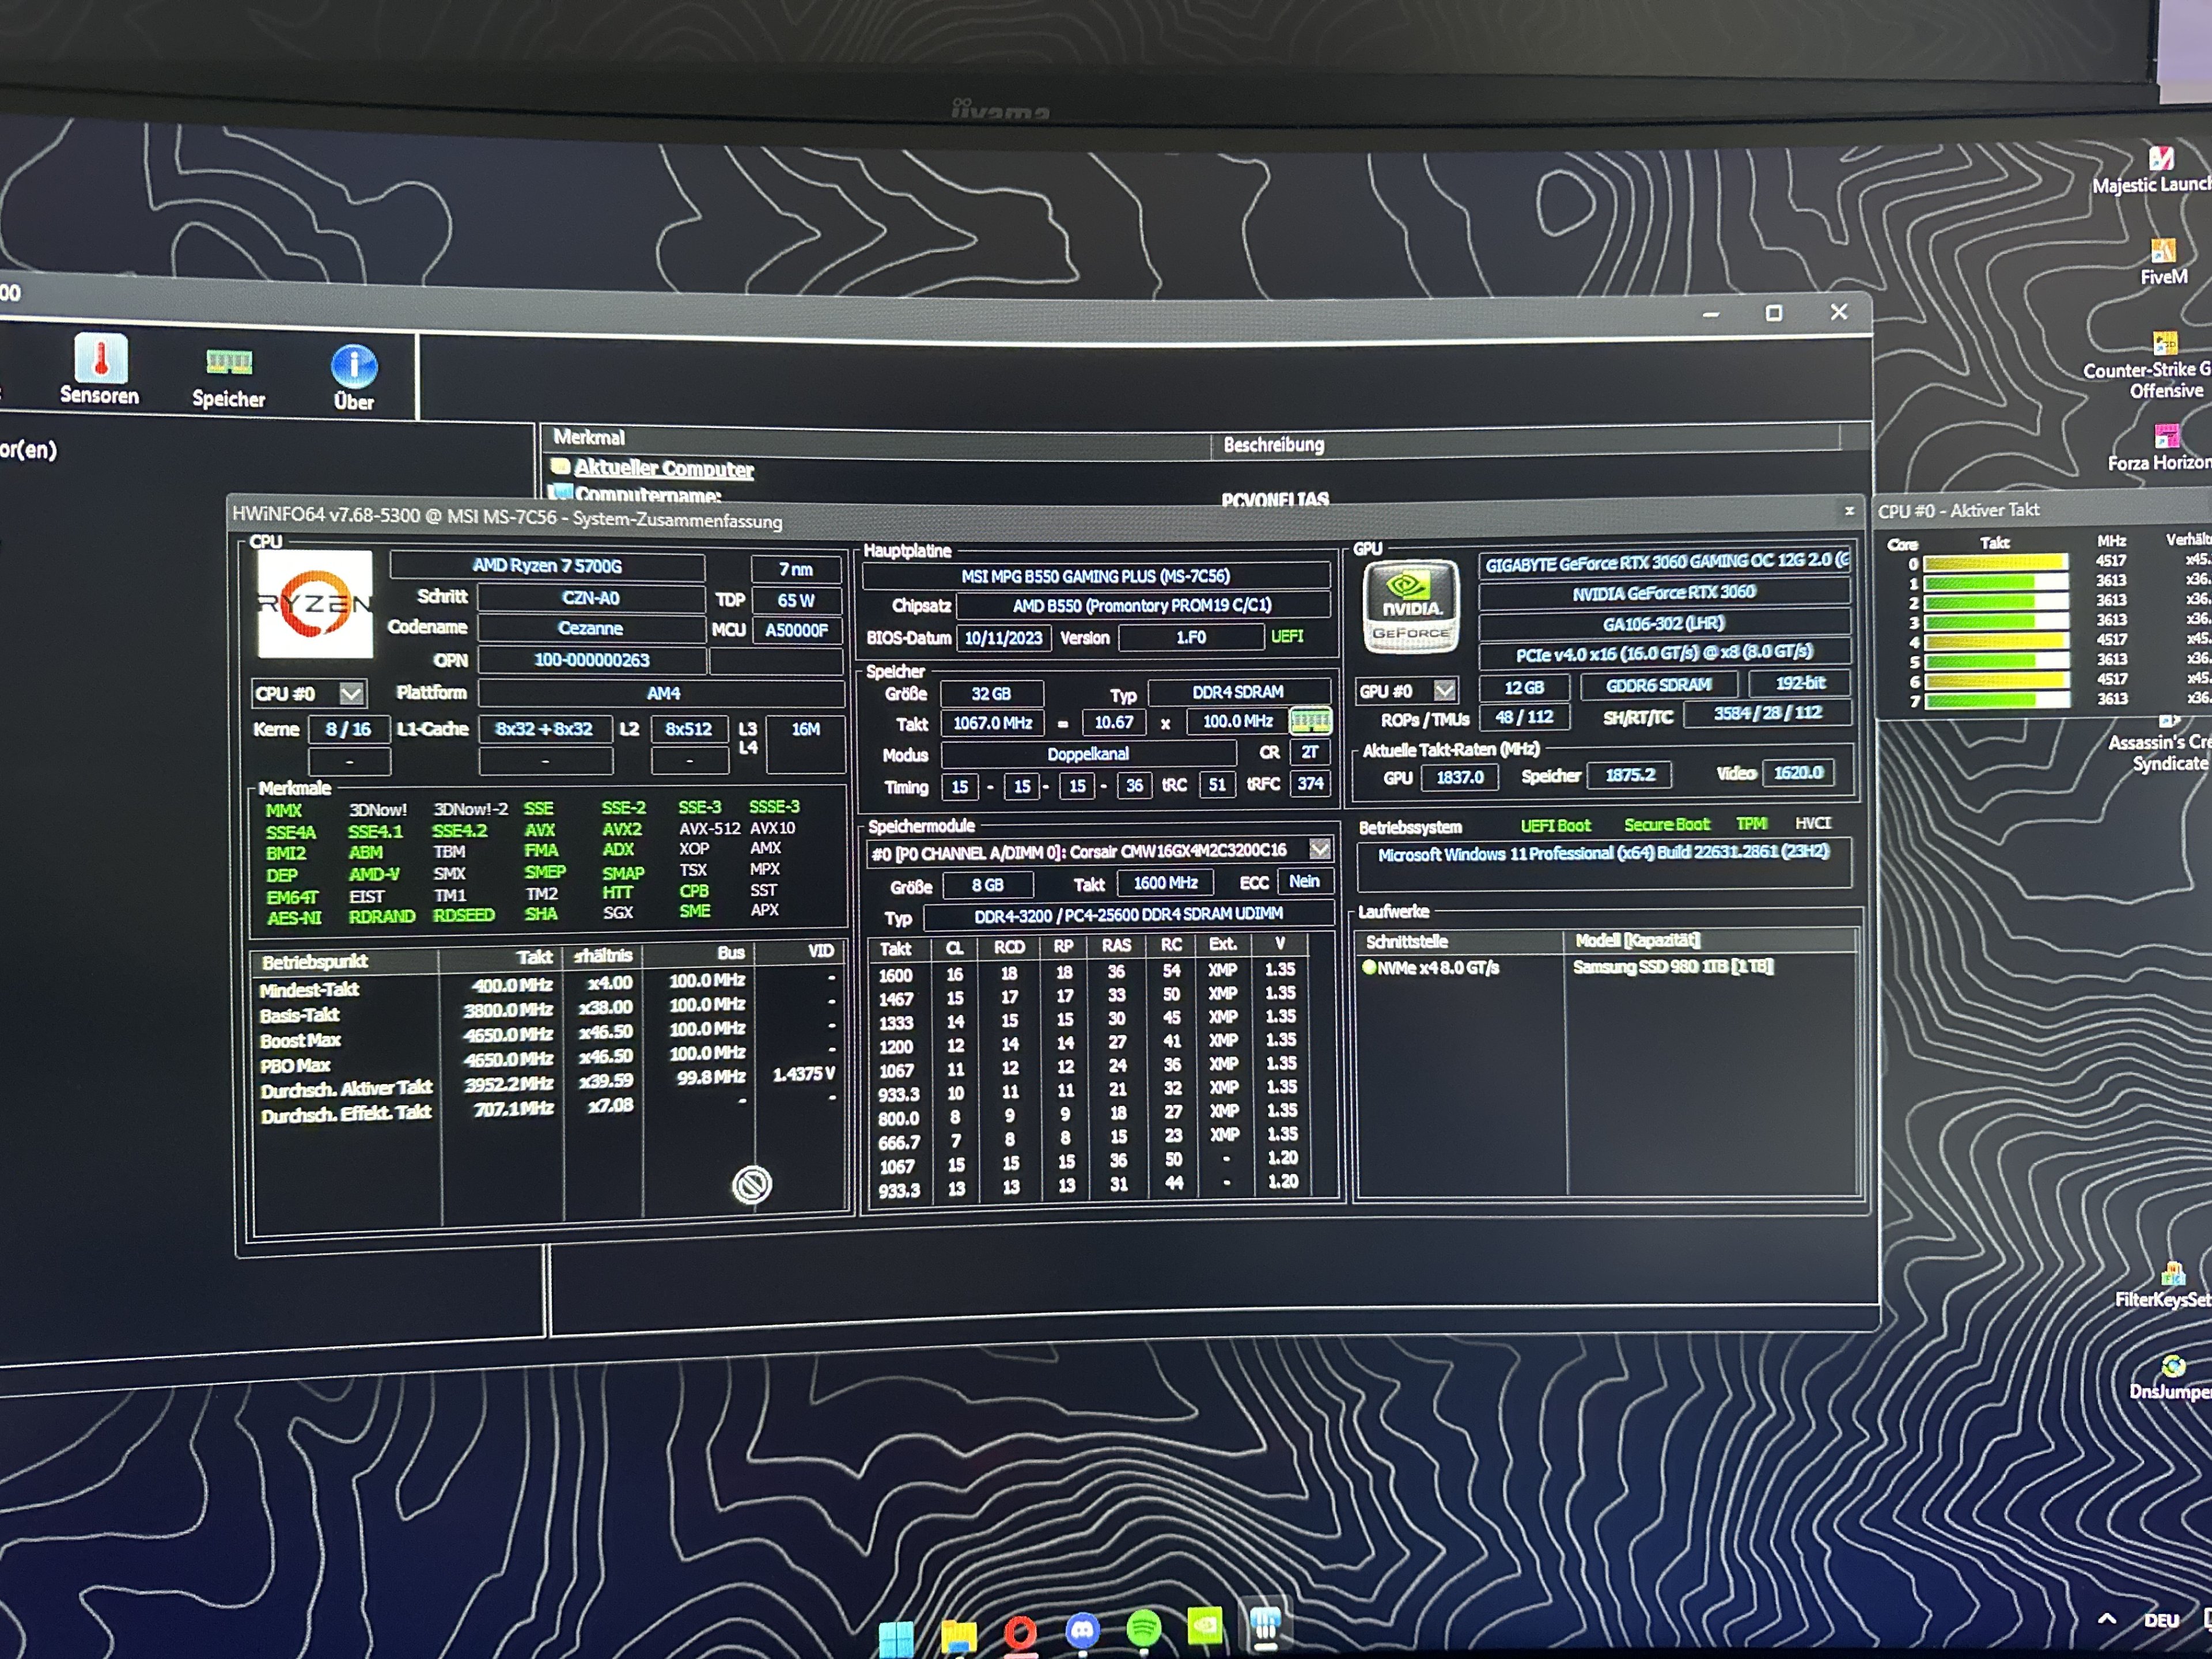Click the NVIDIA GeForce logo image

[1411, 605]
